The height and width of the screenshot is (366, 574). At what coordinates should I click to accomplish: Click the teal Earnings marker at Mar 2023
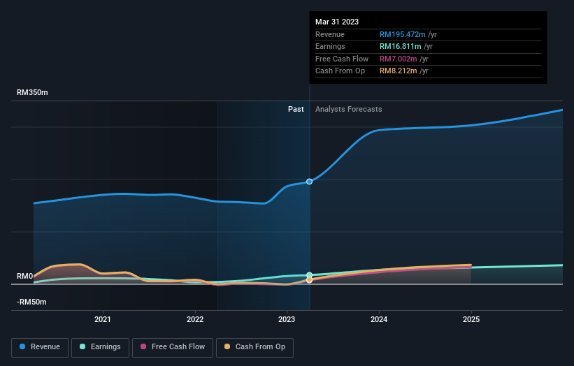click(309, 275)
